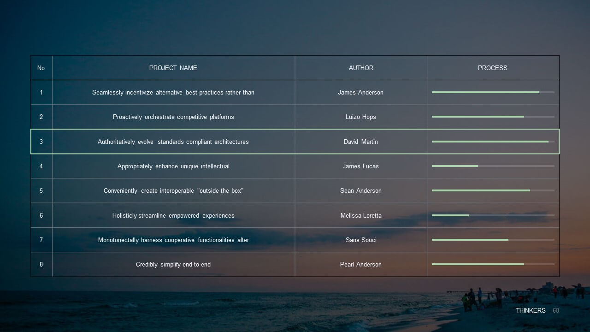
Task: Click author Sean Anderson
Action: click(x=361, y=190)
